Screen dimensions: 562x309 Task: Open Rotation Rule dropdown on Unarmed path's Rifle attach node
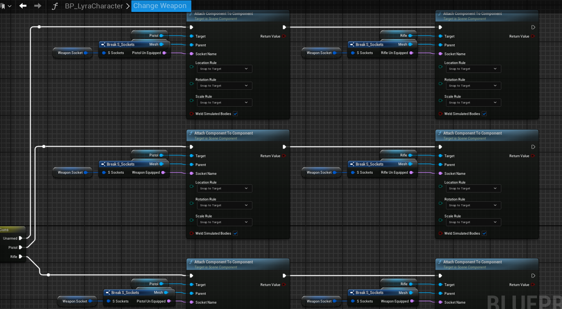[474, 86]
